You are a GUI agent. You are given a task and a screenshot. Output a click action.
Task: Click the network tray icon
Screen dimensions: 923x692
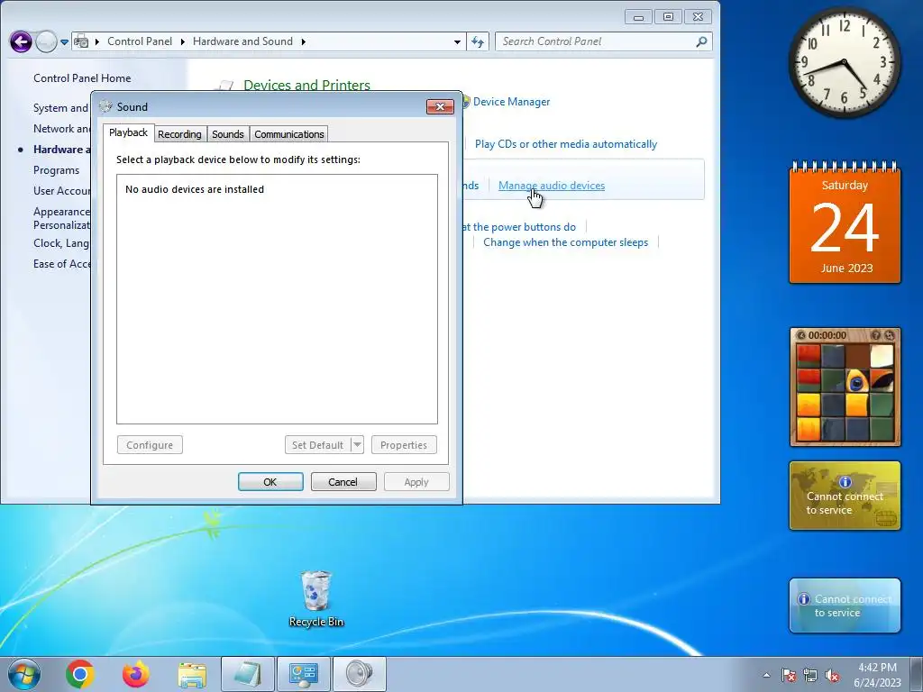(x=810, y=675)
